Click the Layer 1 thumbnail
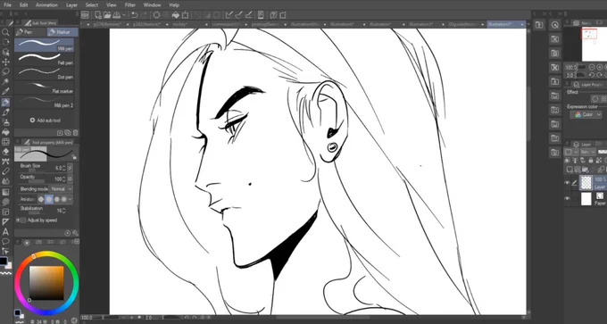This screenshot has height=324, width=607. 586,183
